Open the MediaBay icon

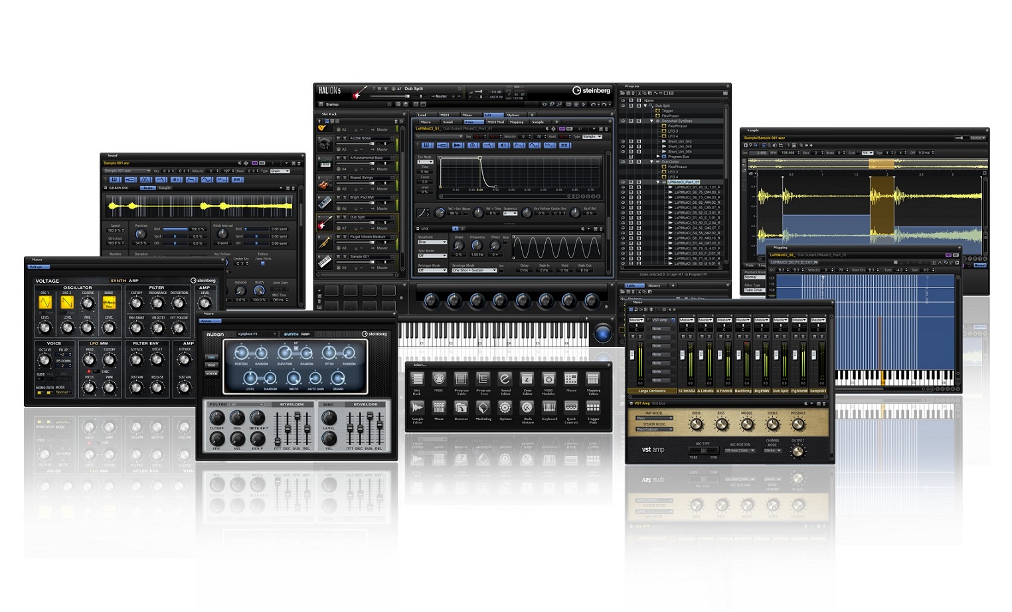(x=483, y=407)
